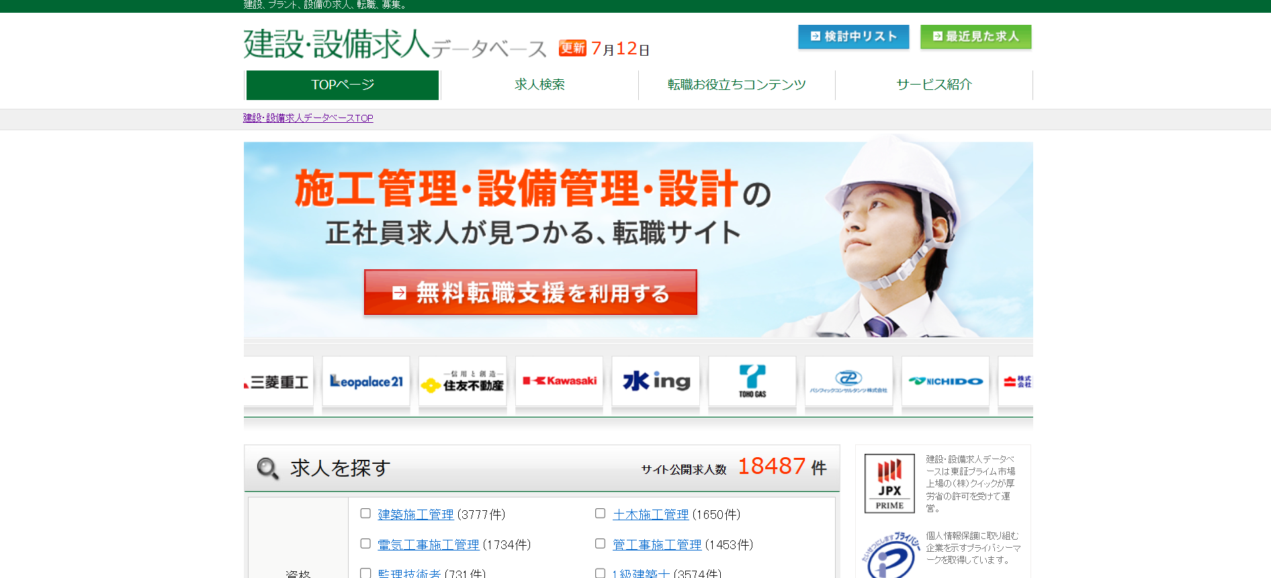Image resolution: width=1271 pixels, height=578 pixels.
Task: Click the Pacific Consultants logo tile
Action: point(848,381)
